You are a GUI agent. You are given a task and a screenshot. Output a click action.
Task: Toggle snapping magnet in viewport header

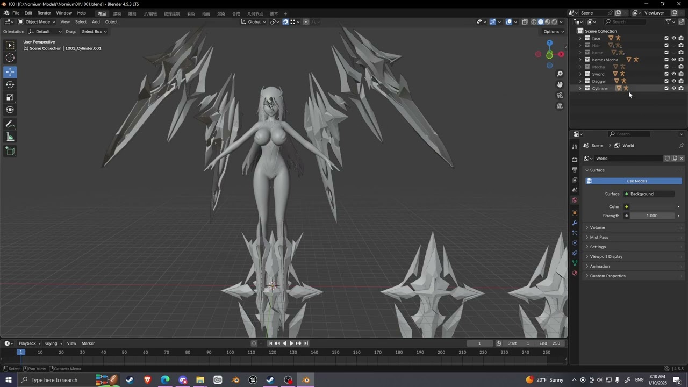click(285, 22)
